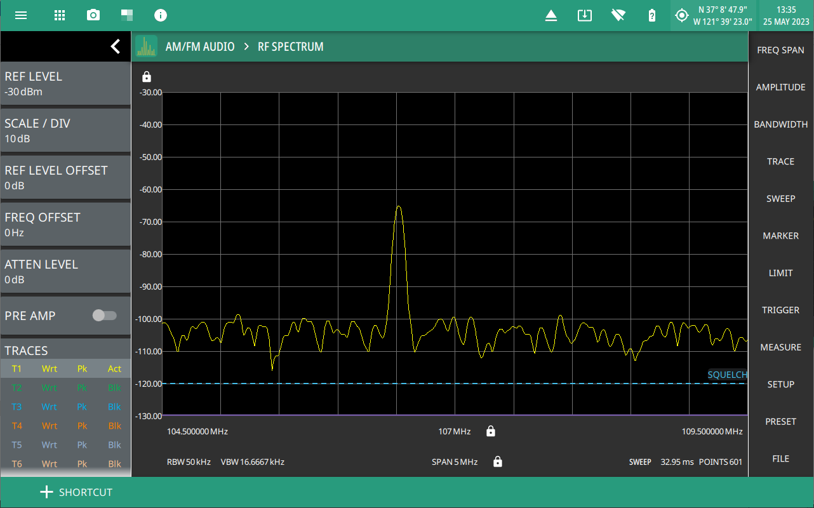Click the eject icon in the status bar
814x508 pixels.
pos(551,16)
